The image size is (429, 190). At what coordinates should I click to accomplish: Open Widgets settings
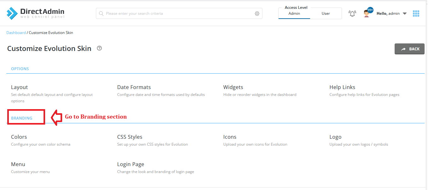233,87
